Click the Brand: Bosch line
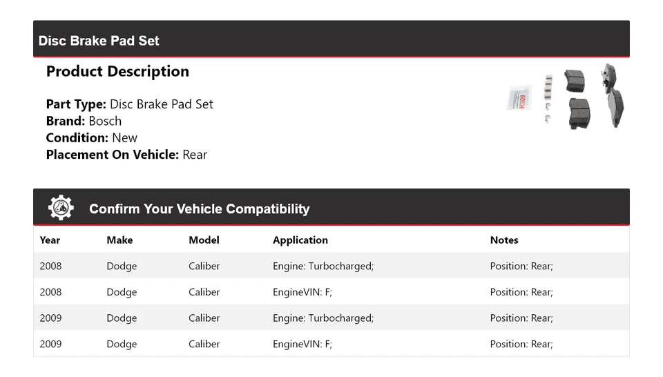The image size is (663, 377). pyautogui.click(x=84, y=121)
